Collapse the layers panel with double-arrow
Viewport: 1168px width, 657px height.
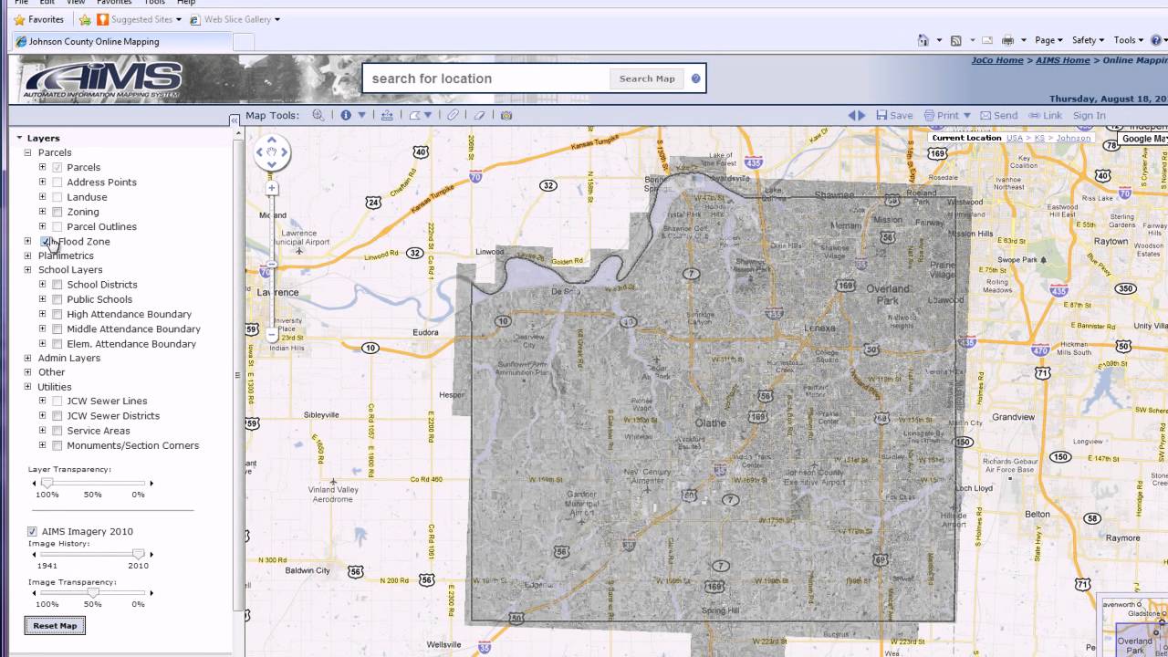click(x=235, y=119)
